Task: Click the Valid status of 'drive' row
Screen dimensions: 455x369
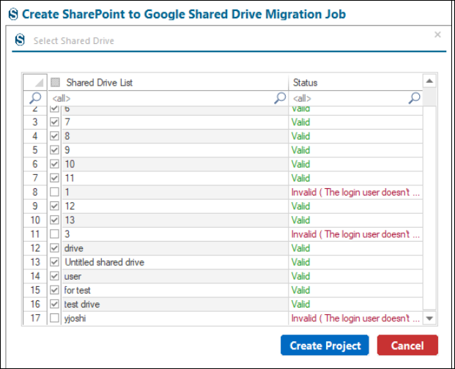Action: click(x=355, y=248)
